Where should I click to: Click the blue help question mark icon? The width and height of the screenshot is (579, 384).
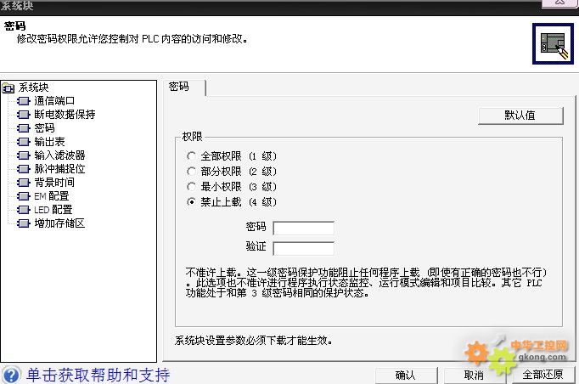[11, 375]
